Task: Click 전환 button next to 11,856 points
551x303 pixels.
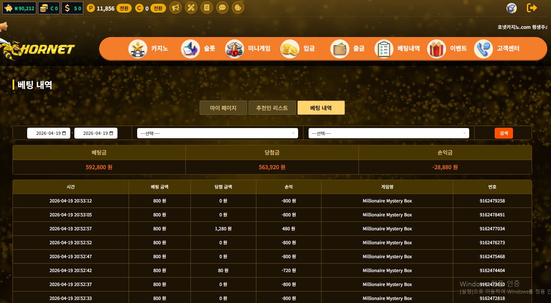Action: tap(124, 8)
